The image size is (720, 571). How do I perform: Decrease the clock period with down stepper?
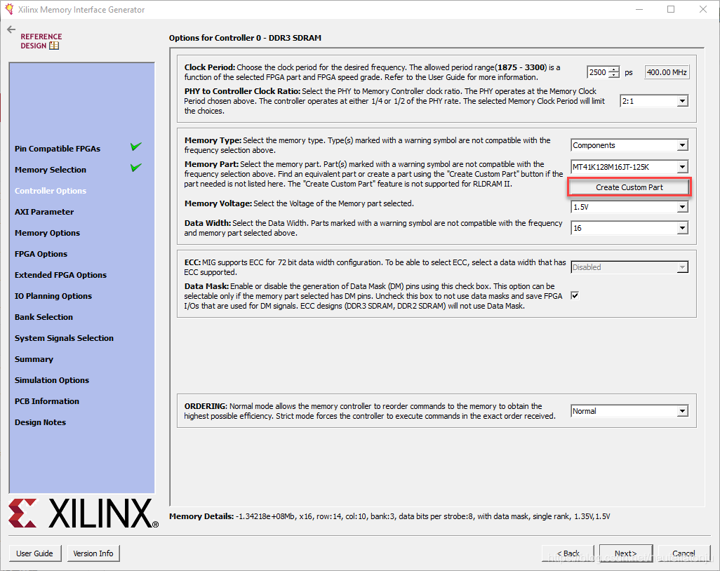pyautogui.click(x=614, y=75)
